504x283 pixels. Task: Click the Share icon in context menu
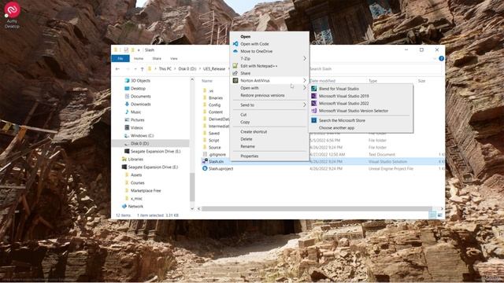[235, 73]
